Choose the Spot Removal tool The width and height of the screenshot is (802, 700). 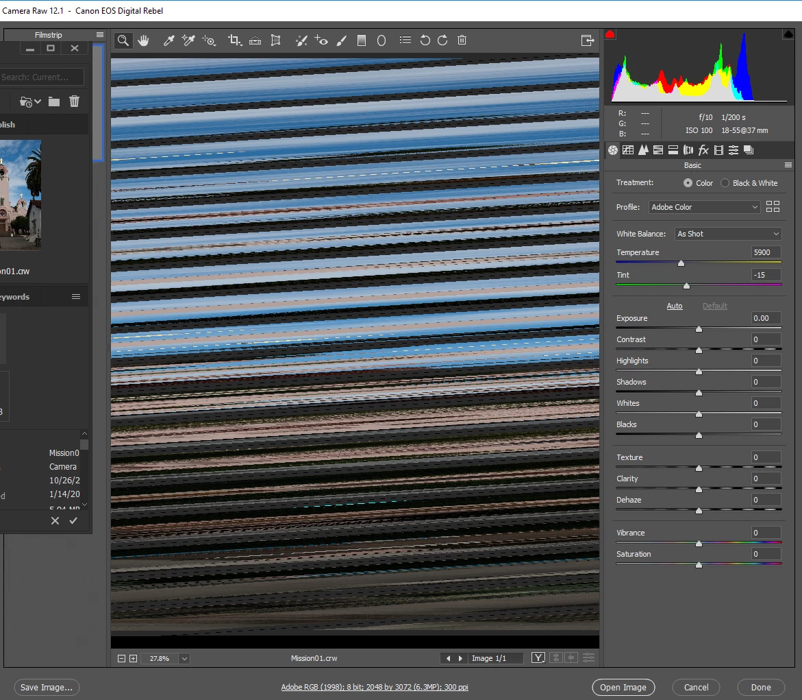301,40
